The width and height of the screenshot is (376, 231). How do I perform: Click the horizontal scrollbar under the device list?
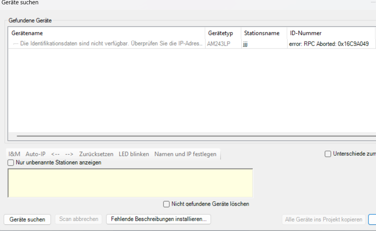click(x=195, y=137)
